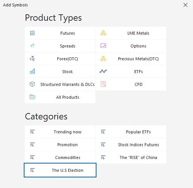
Task: Click the Stock rising bars icon
Action: click(x=32, y=71)
